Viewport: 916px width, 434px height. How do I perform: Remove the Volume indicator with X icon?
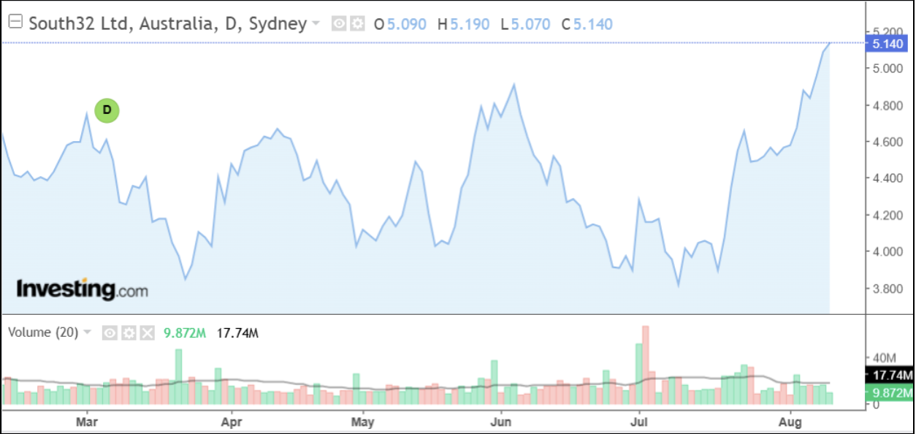147,333
